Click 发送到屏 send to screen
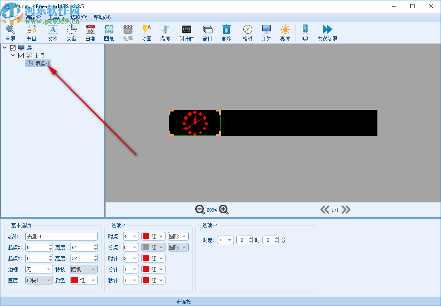 pyautogui.click(x=327, y=33)
